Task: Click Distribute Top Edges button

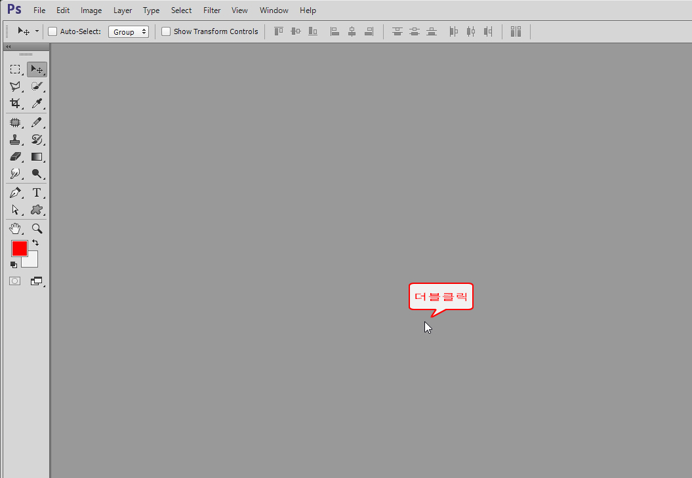Action: tap(397, 31)
